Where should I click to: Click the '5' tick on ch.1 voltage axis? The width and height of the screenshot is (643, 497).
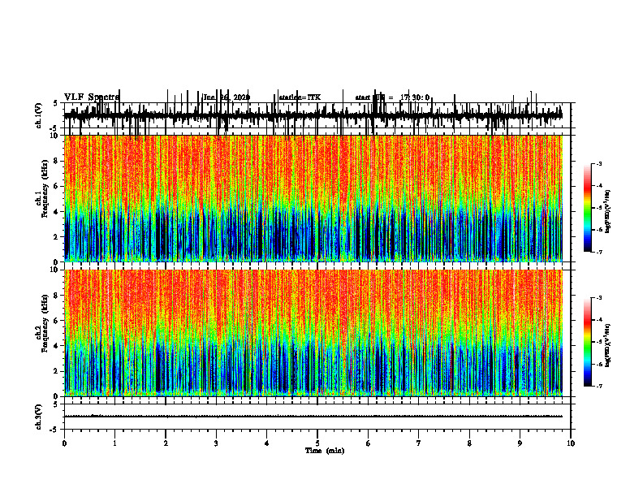click(x=57, y=103)
